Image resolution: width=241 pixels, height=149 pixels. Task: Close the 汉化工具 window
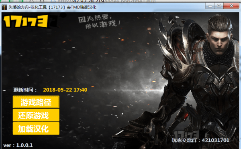click(x=231, y=6)
